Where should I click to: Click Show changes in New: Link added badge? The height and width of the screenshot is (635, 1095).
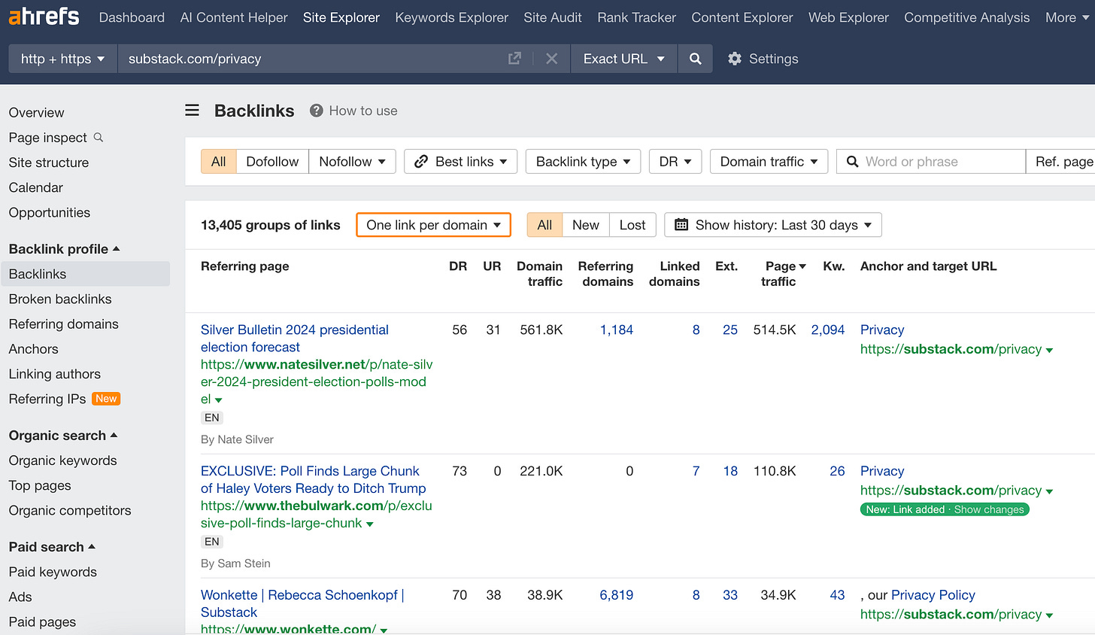click(989, 509)
